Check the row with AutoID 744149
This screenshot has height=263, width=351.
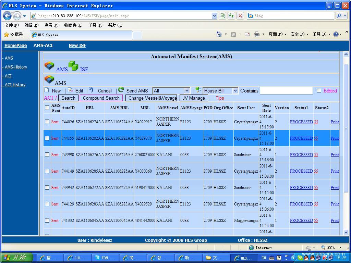point(47,171)
